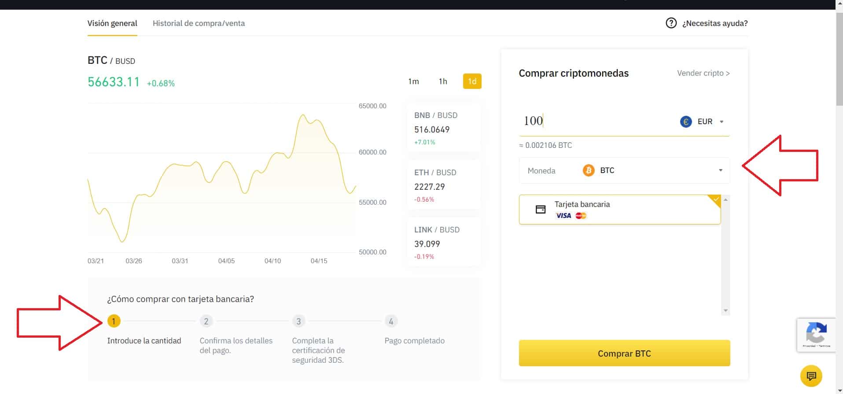Click the checkmark on Tarjeta bancaria card
The height and width of the screenshot is (394, 843).
(x=716, y=199)
